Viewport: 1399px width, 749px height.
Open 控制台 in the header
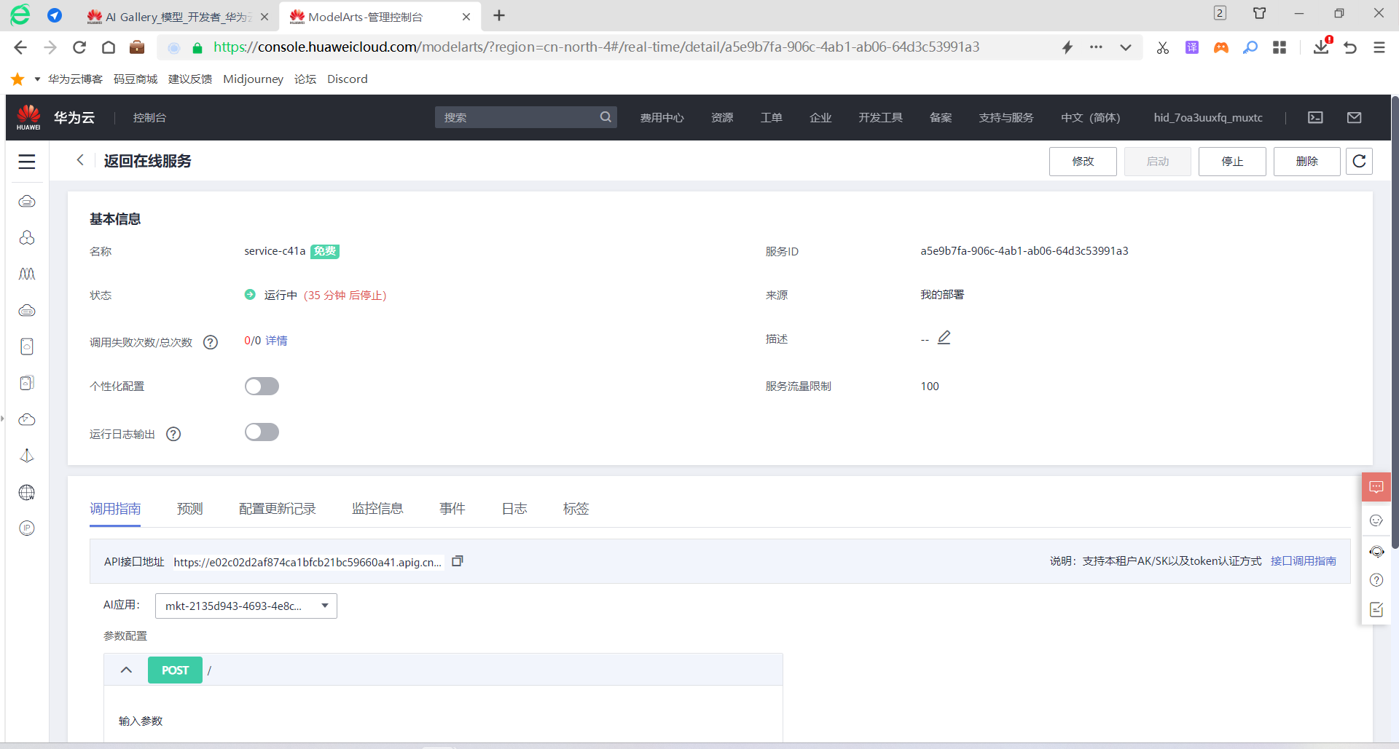click(x=149, y=117)
